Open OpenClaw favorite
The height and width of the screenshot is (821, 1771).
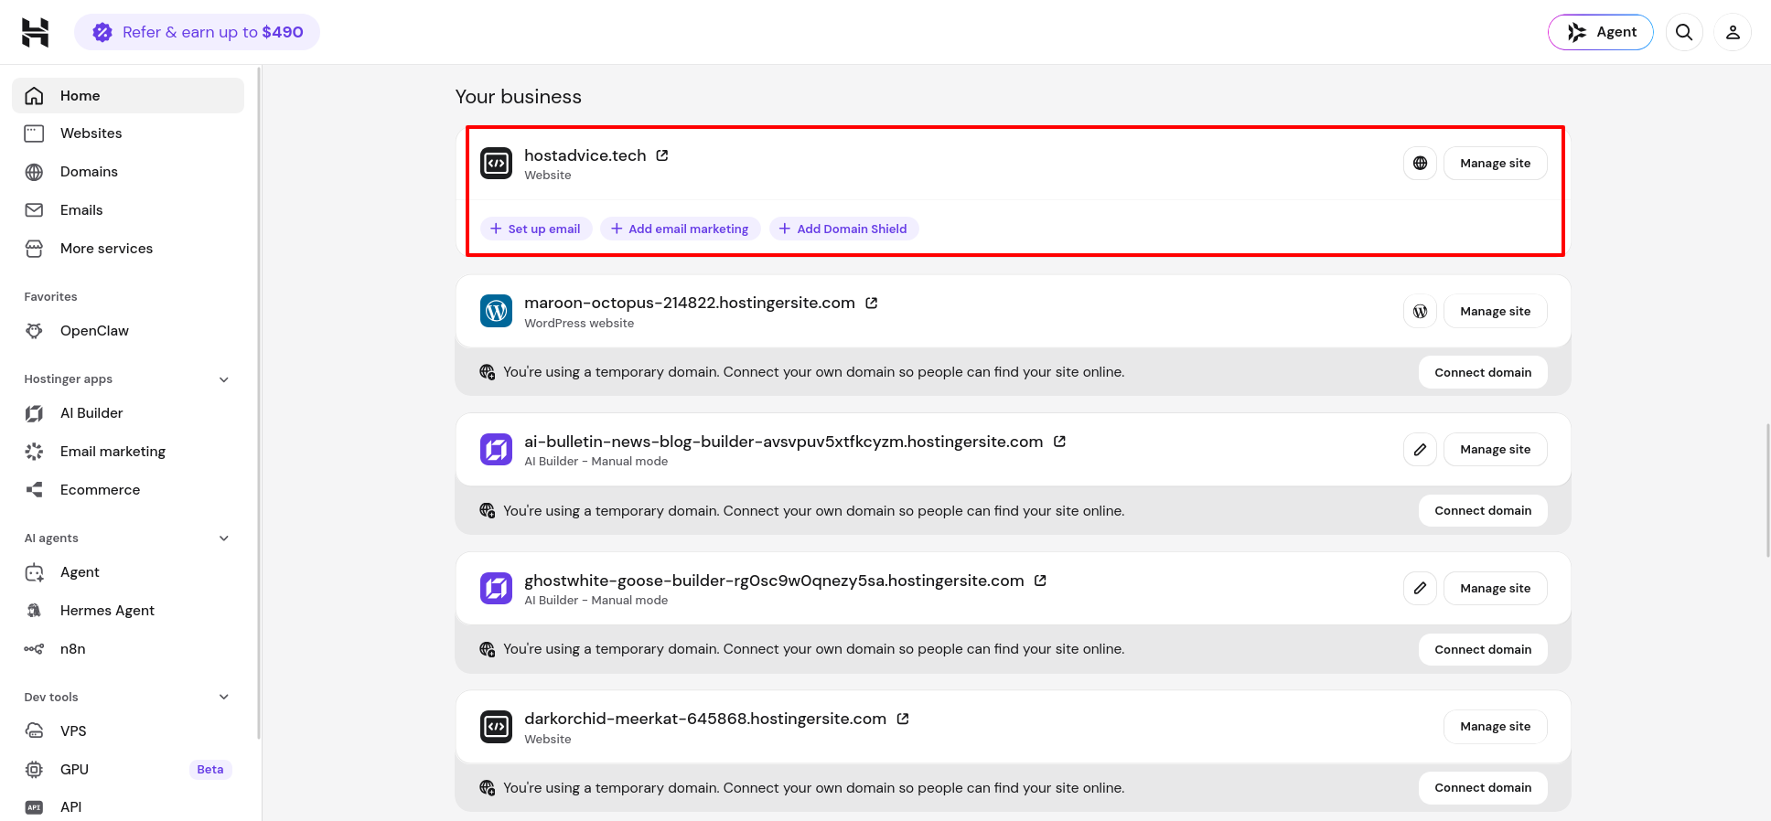(128, 331)
